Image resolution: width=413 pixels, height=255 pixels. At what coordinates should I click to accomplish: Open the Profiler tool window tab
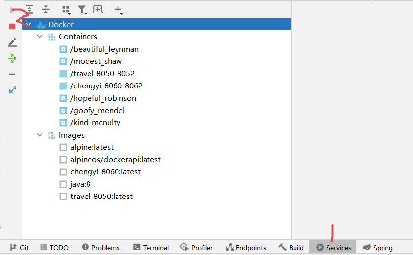click(197, 247)
